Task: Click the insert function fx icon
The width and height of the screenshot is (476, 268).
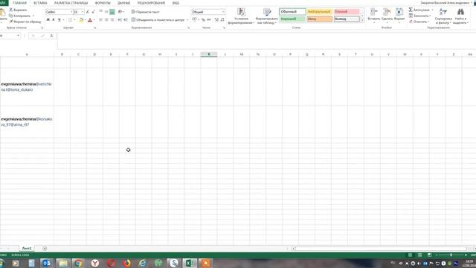Action: [51, 36]
